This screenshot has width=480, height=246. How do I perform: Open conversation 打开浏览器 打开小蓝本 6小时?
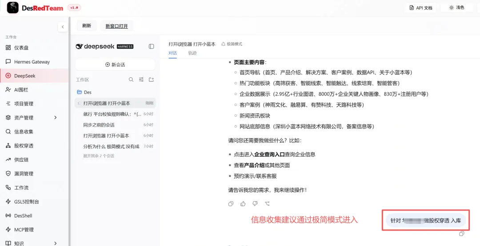pyautogui.click(x=115, y=135)
